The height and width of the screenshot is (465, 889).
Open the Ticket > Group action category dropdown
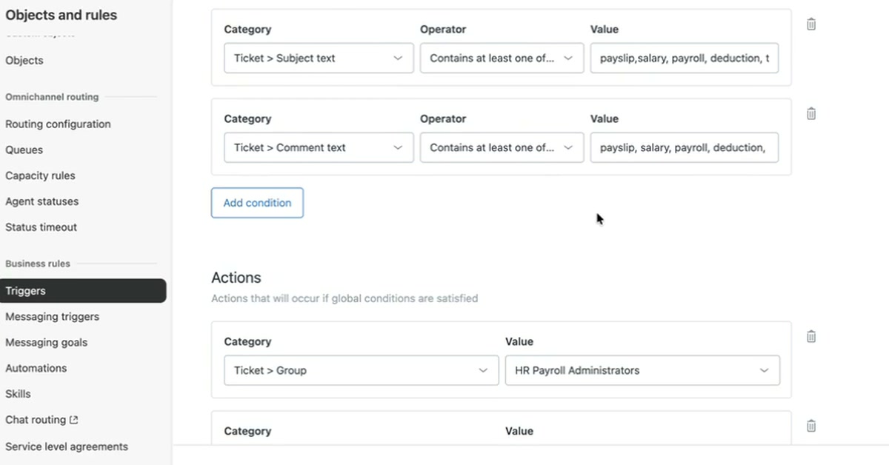click(361, 370)
